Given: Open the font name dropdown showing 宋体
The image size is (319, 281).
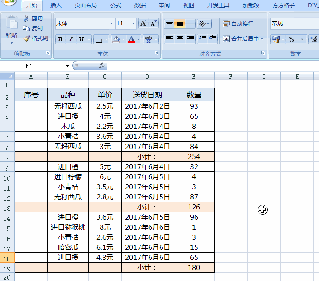Looking at the screenshot, I should (x=112, y=23).
